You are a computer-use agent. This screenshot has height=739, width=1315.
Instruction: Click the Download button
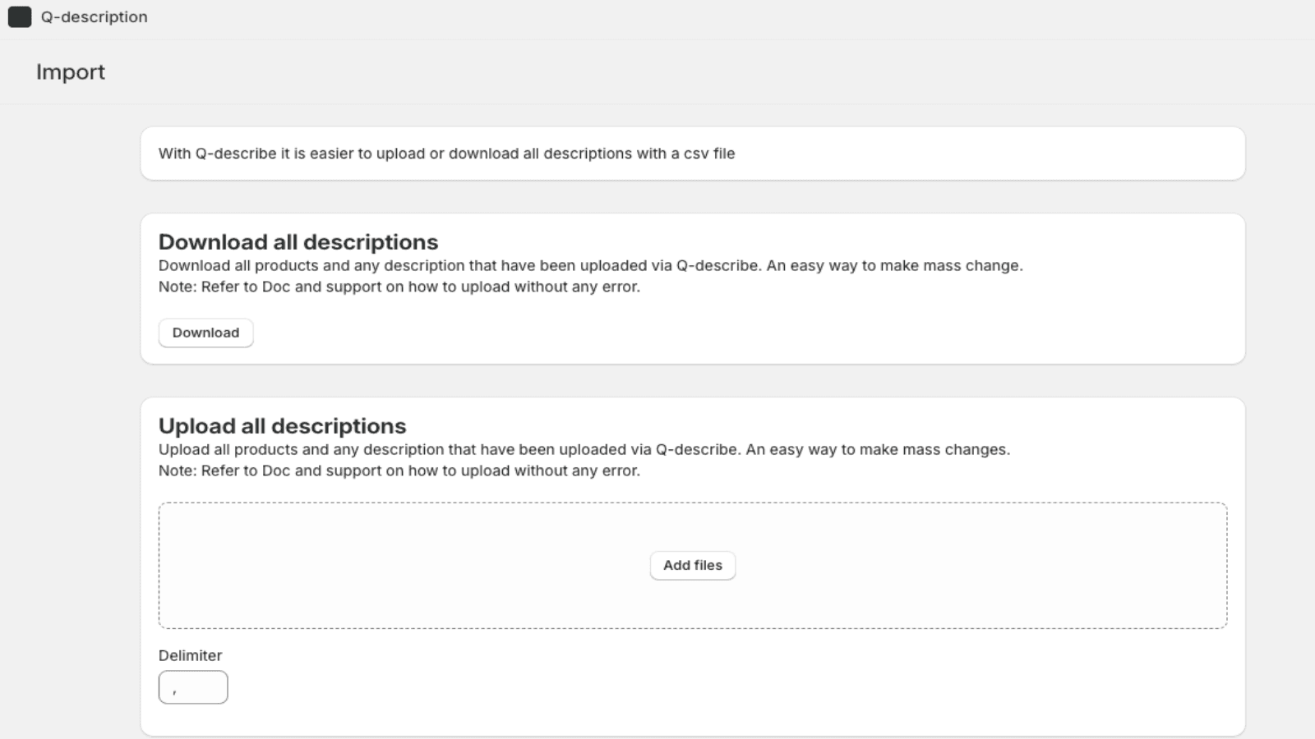click(205, 333)
